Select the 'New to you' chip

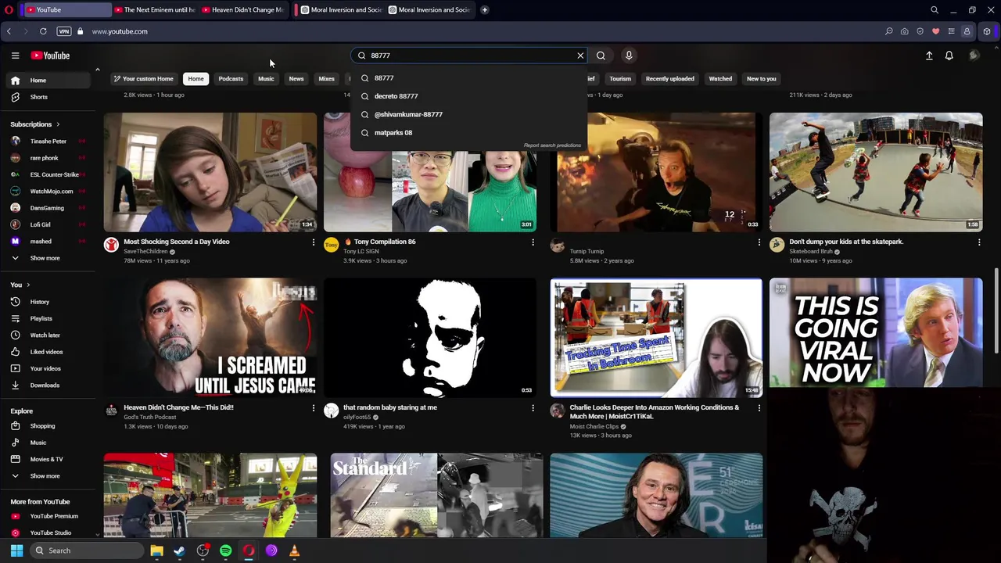tap(761, 79)
